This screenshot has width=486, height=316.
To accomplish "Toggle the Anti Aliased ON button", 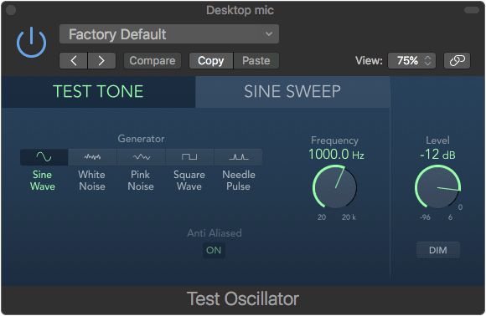I will [x=214, y=250].
